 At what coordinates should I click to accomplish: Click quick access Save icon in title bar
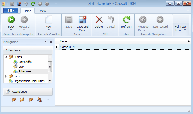pos(12,4)
